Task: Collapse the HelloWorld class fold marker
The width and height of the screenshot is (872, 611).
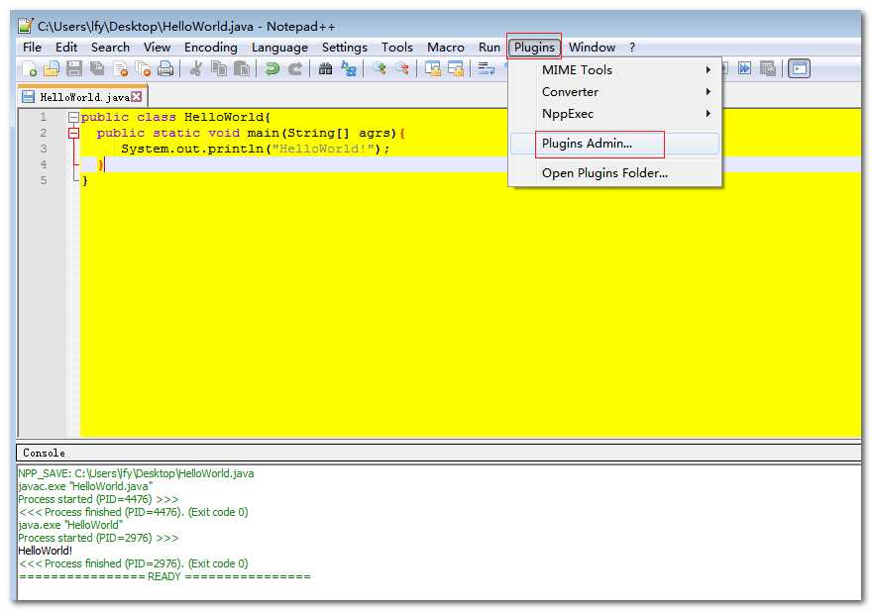Action: coord(73,117)
